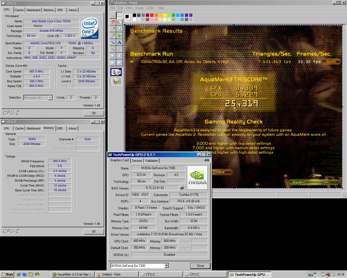The height and width of the screenshot is (278, 347).
Task: Click the Intel Mobile Core 2 Duo T5500 name
Action: coord(51,21)
